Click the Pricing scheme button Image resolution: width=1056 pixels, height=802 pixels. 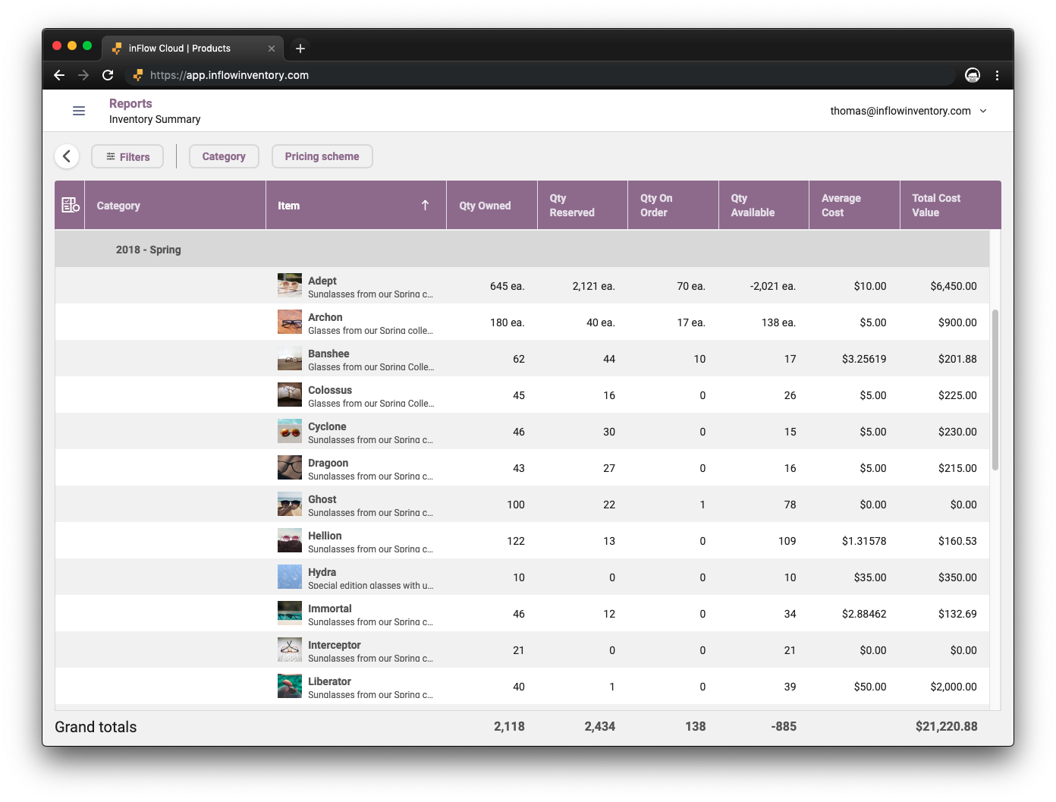[x=322, y=156]
